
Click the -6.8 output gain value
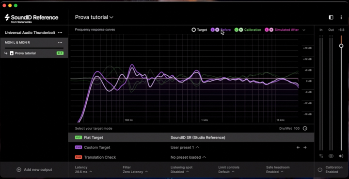[341, 30]
